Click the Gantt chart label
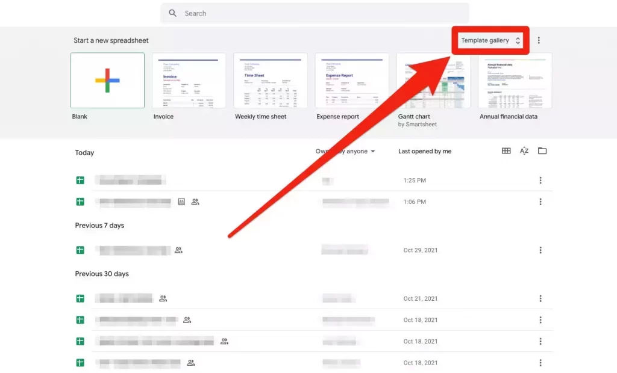617x373 pixels. tap(414, 117)
